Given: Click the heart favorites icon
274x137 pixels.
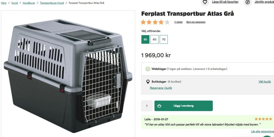Looking at the screenshot, I should pos(205,2).
